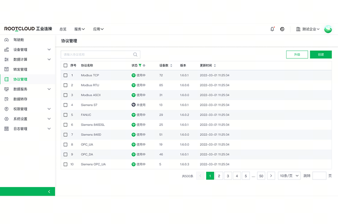
Task: Focus the protocol name search field
Action: click(x=97, y=54)
